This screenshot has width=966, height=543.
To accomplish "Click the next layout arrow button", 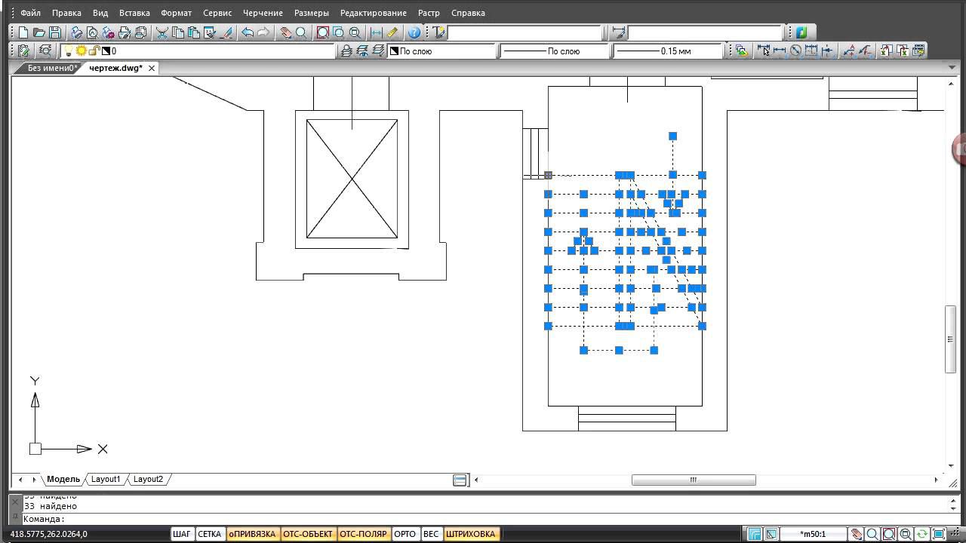I will coord(34,479).
